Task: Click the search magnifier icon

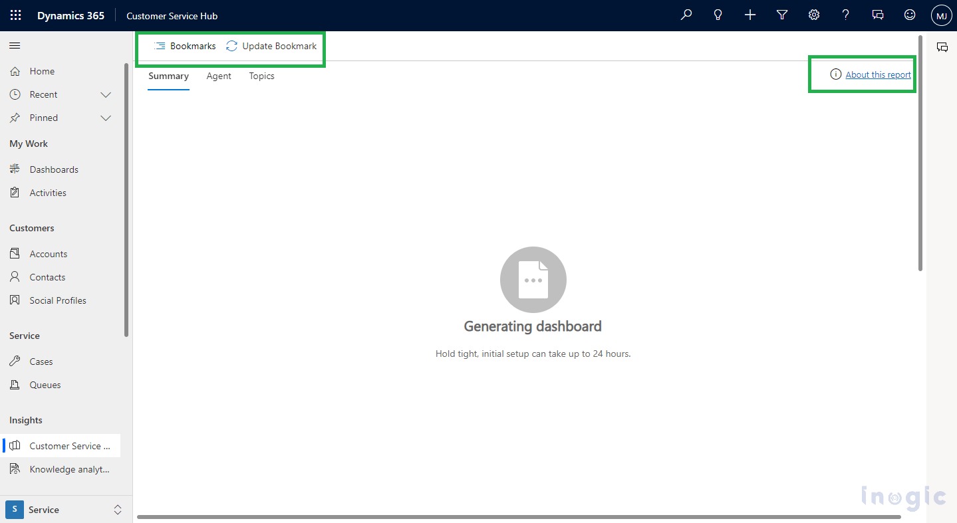Action: (686, 15)
